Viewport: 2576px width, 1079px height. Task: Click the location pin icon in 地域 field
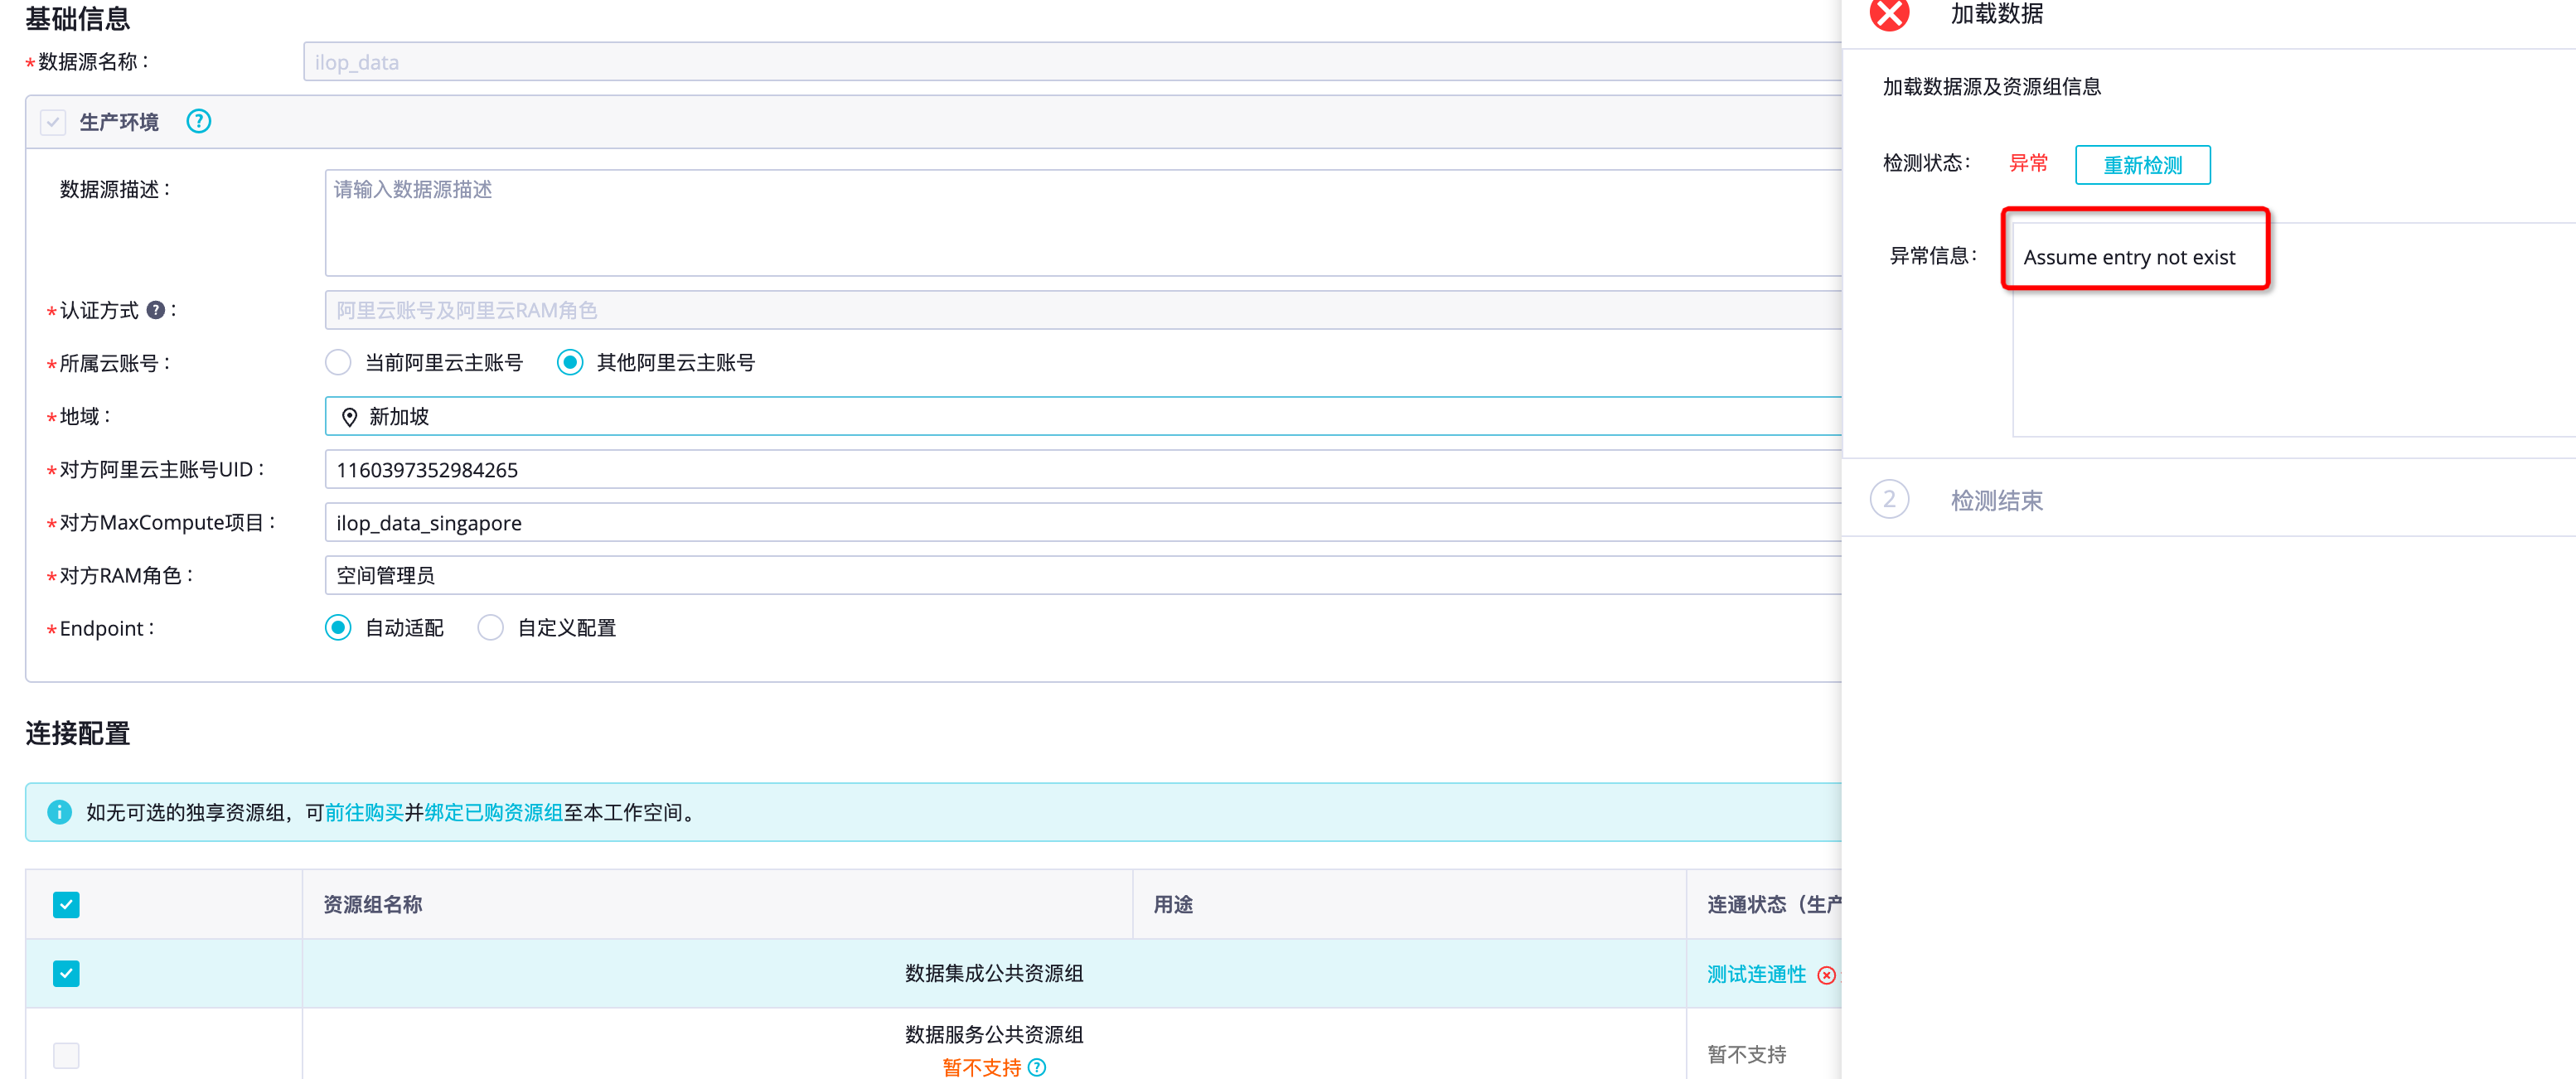click(x=349, y=417)
